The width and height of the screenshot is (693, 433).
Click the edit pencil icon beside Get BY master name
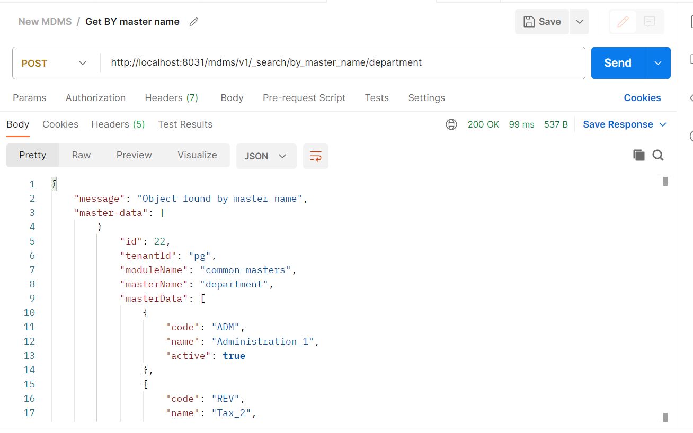(x=193, y=21)
